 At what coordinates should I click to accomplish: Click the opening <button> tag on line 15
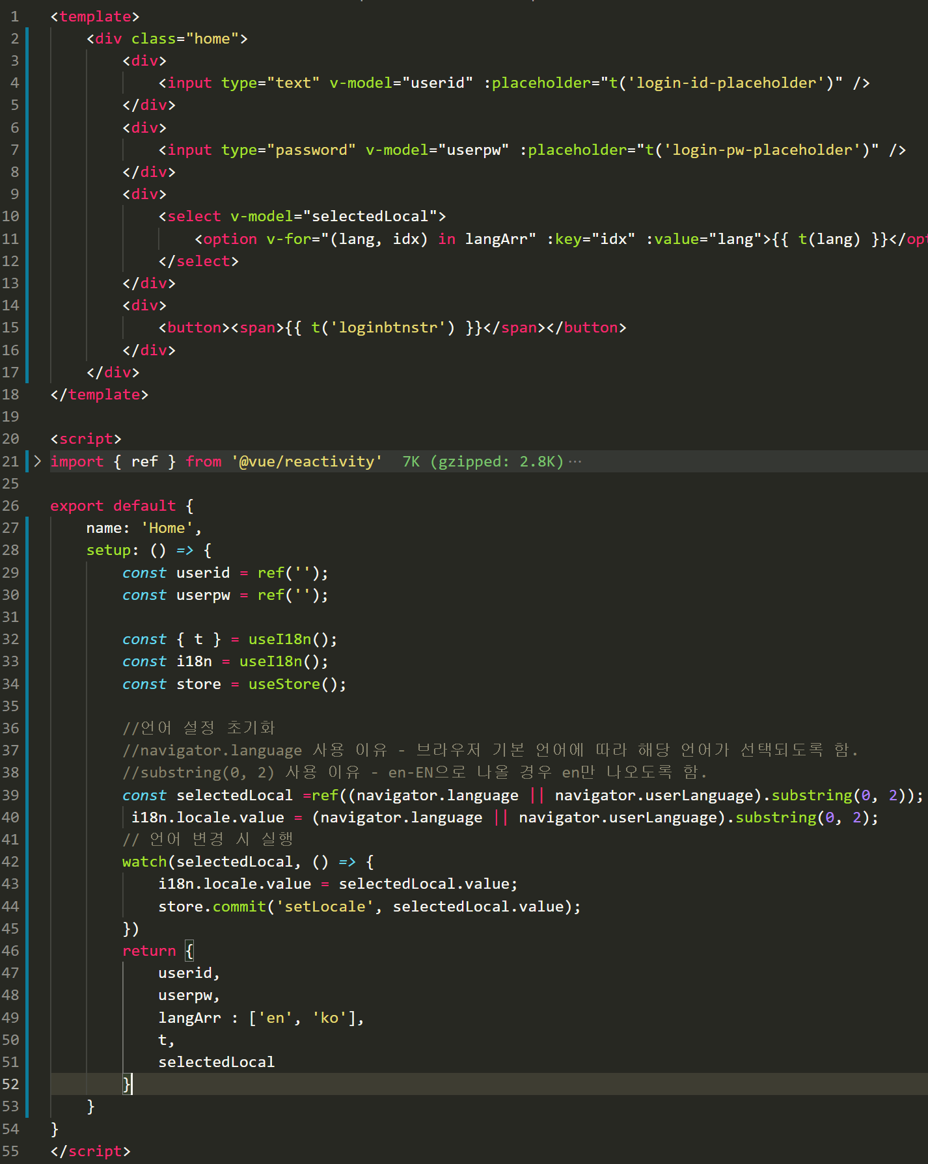(194, 327)
